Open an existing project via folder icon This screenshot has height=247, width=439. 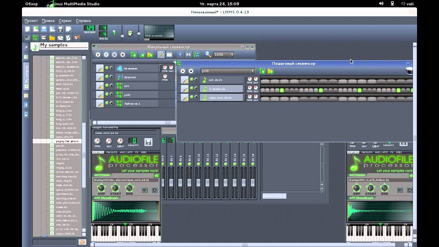[44, 29]
